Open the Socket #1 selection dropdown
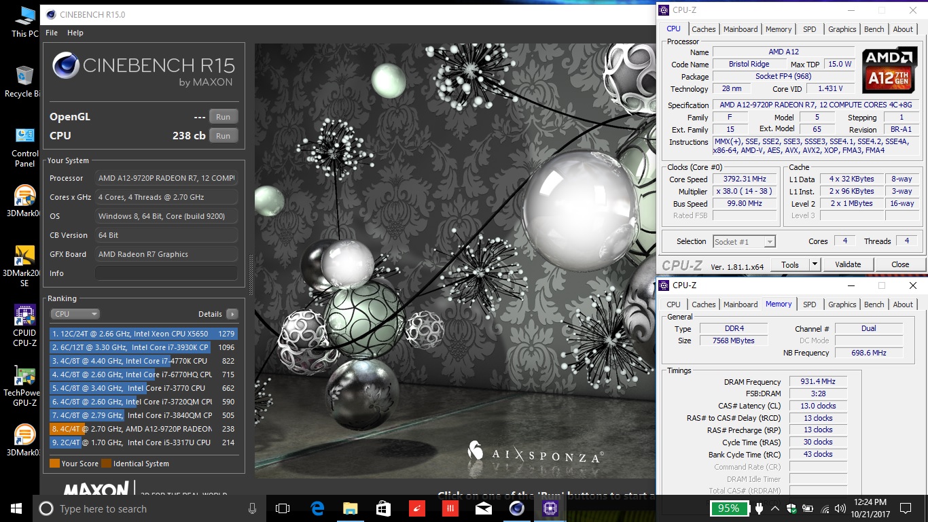The height and width of the screenshot is (522, 928). [744, 241]
